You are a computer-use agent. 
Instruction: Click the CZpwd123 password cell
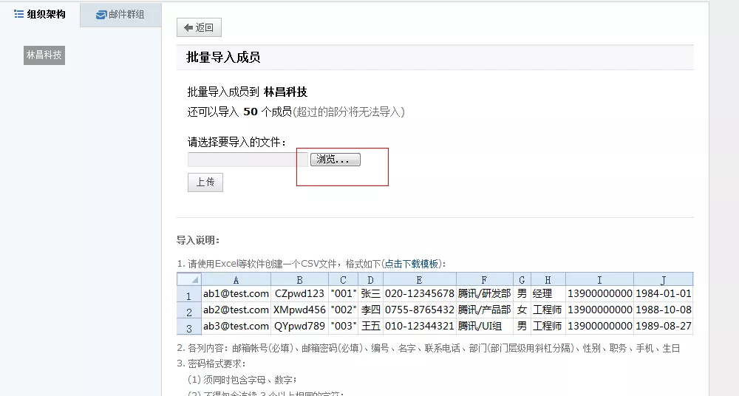point(299,294)
